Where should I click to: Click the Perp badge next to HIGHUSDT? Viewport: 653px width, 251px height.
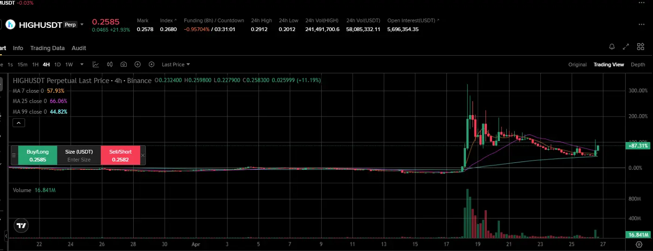pyautogui.click(x=70, y=25)
